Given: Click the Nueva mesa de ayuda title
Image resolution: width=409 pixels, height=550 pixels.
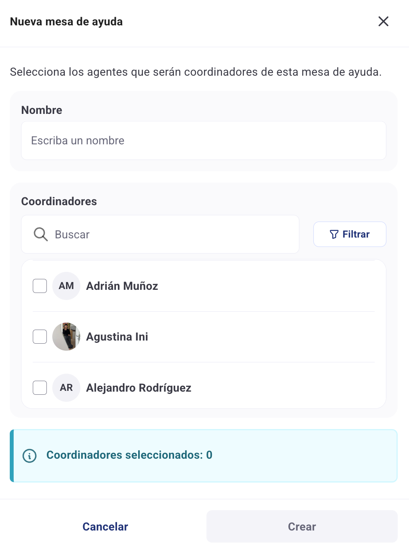Looking at the screenshot, I should pyautogui.click(x=66, y=21).
